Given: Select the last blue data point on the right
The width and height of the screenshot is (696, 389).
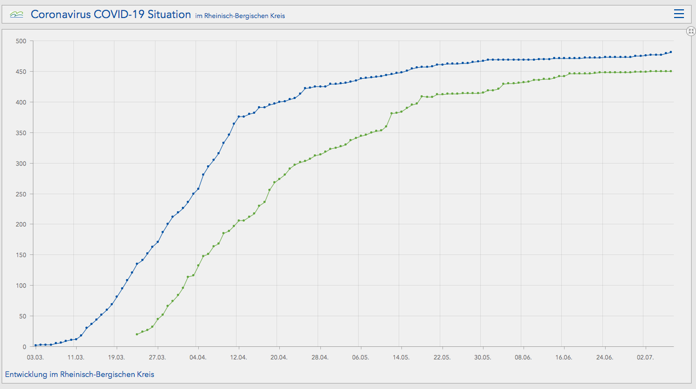Looking at the screenshot, I should [x=671, y=52].
